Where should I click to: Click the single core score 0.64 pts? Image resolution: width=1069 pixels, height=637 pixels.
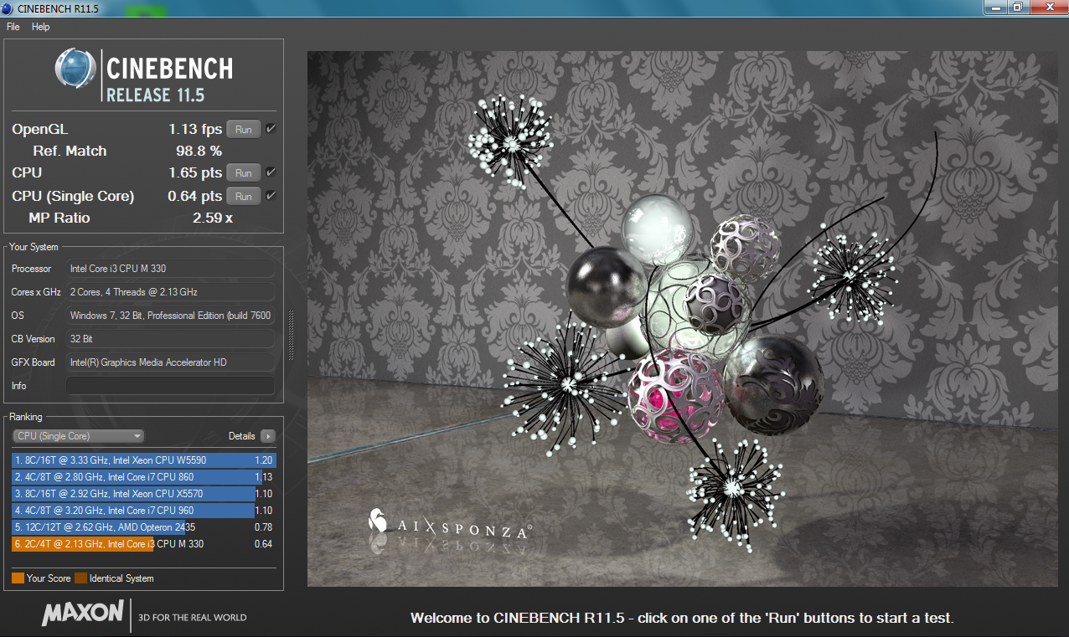pyautogui.click(x=195, y=197)
